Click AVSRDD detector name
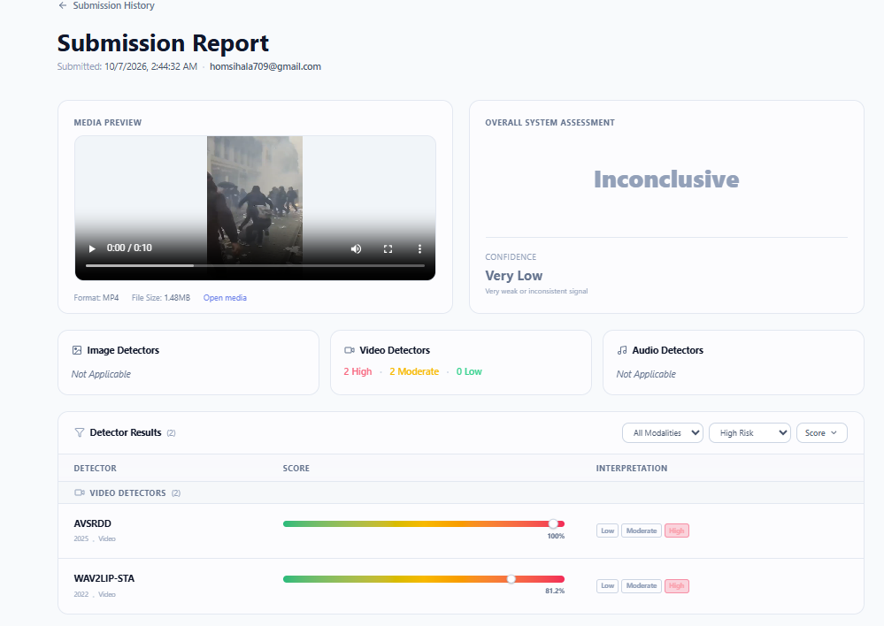 (x=92, y=523)
